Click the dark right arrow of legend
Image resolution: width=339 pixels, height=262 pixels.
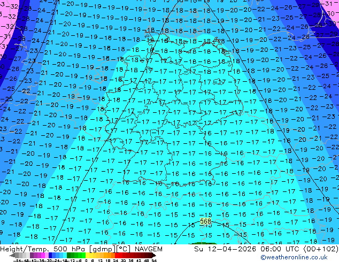pyautogui.click(x=153, y=255)
